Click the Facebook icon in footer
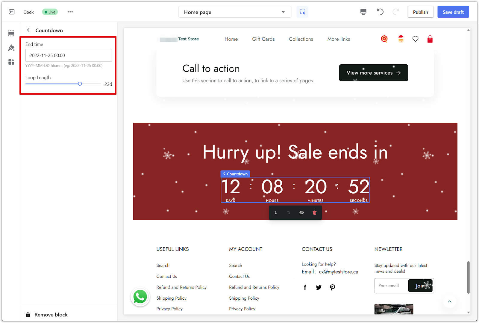This screenshot has height=323, width=479. 305,287
